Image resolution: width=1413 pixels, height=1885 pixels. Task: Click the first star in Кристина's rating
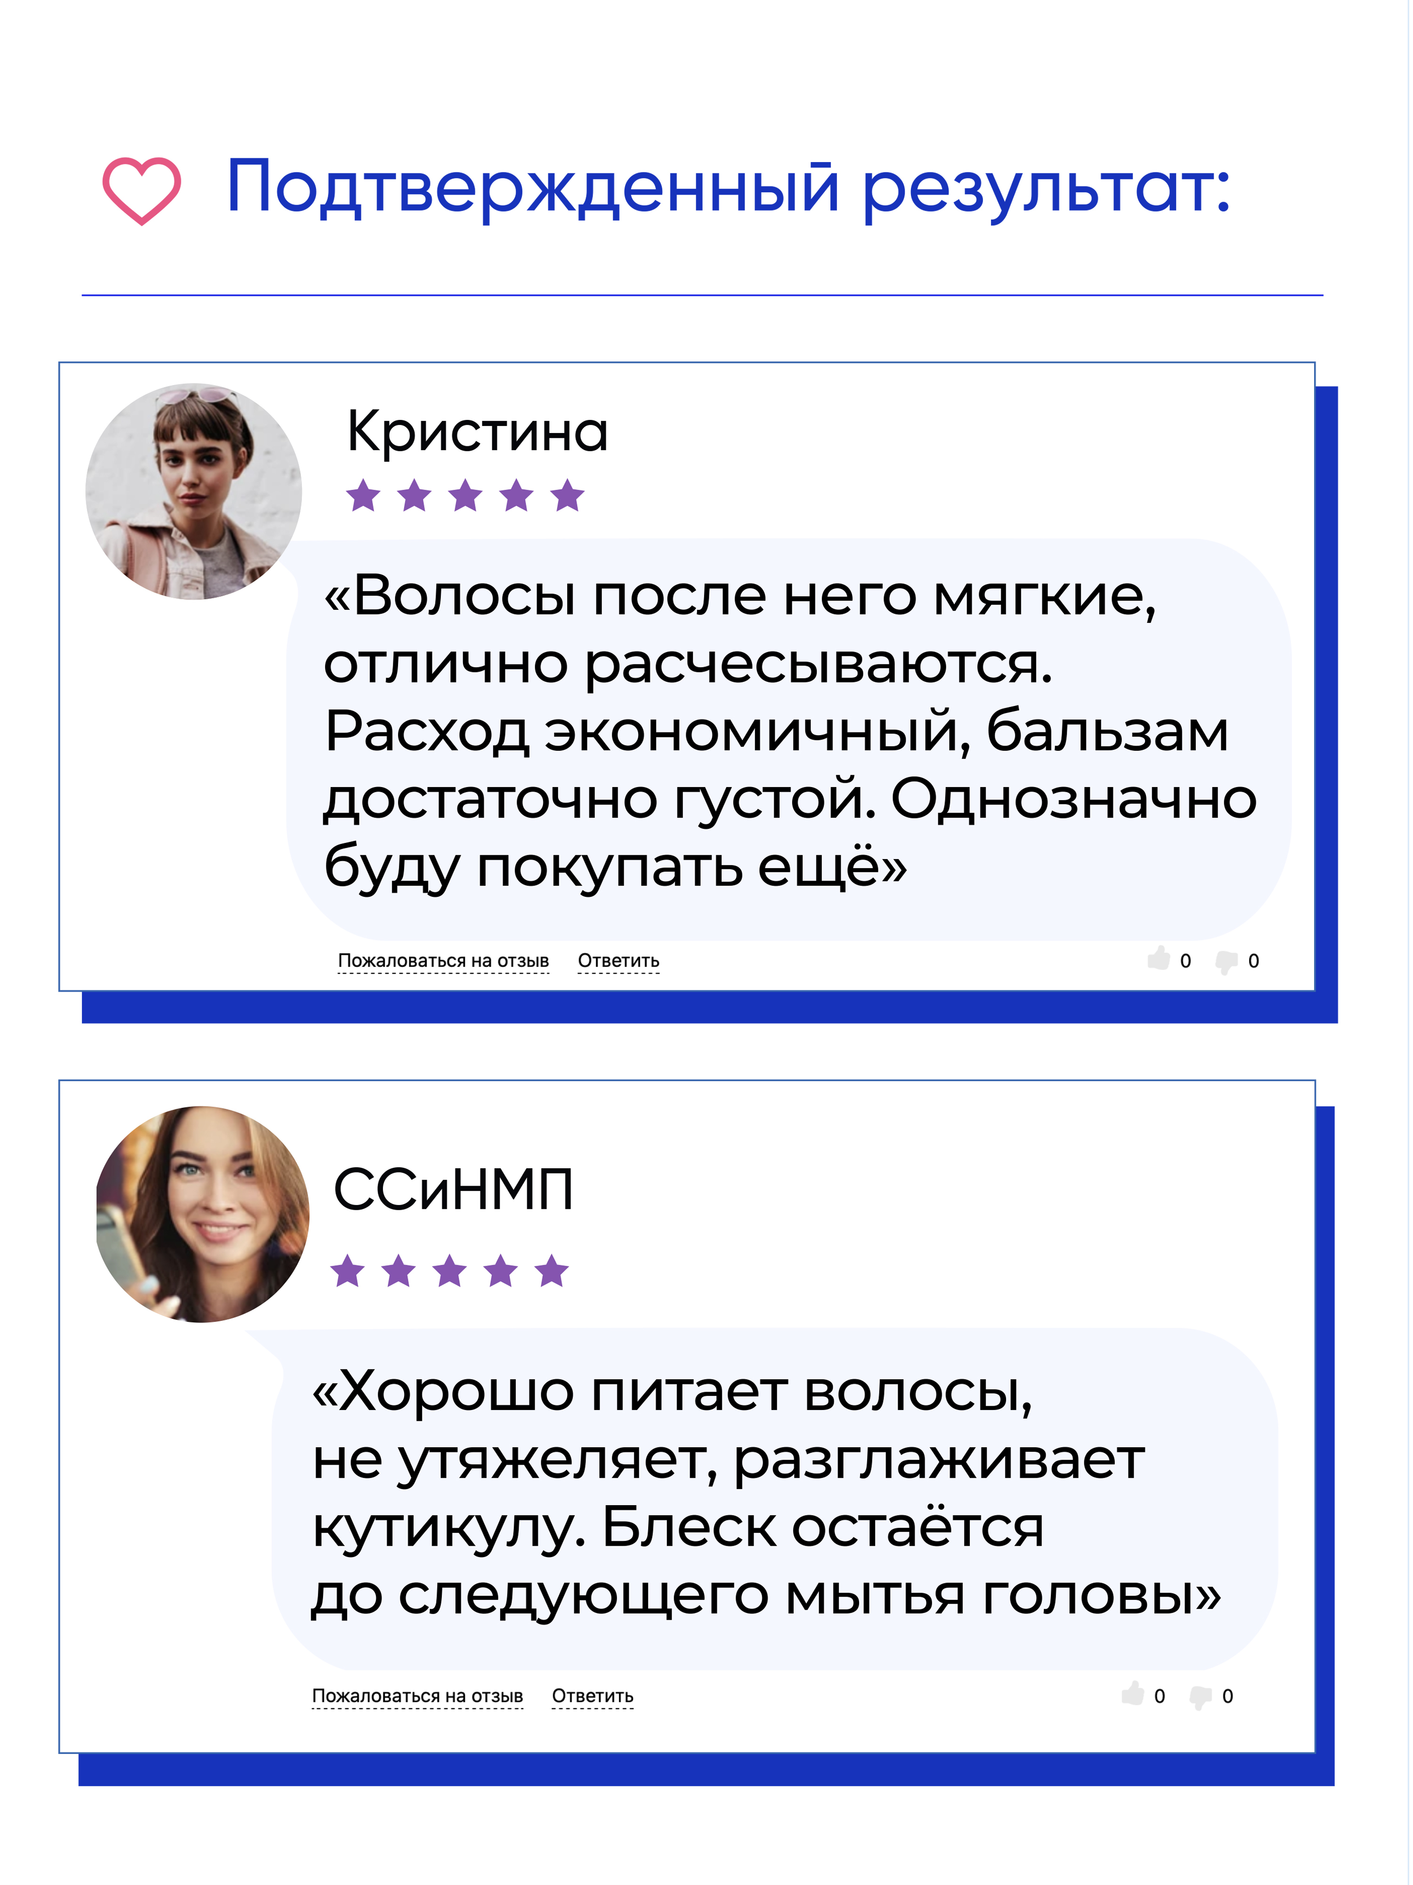click(364, 495)
